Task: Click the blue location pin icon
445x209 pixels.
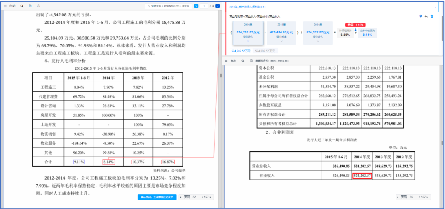Action: coord(421,16)
